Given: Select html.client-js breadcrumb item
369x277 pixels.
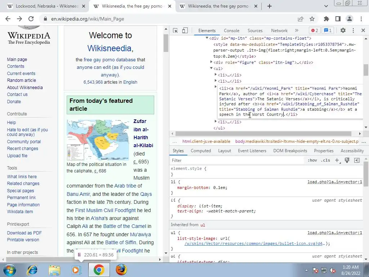Looking at the screenshot, I should [206, 141].
